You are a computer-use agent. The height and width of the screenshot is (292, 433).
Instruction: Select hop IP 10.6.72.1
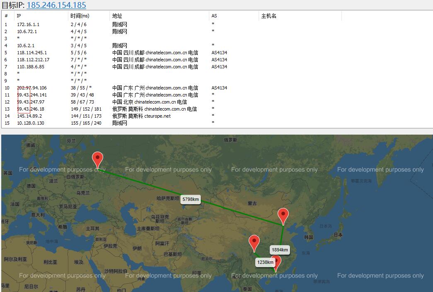click(27, 31)
